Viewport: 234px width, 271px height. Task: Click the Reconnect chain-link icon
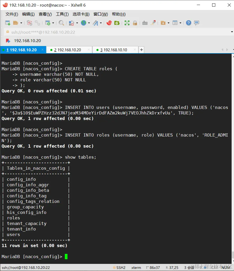click(37, 23)
